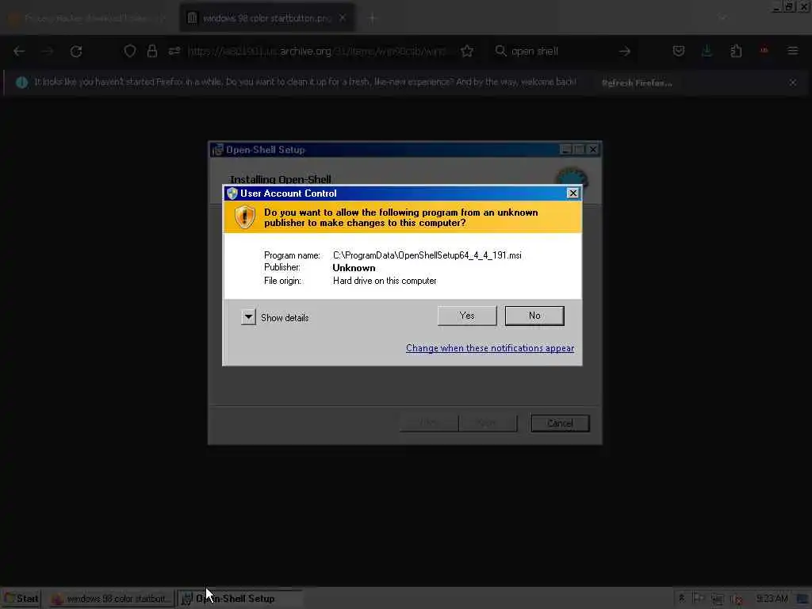Viewport: 812px width, 609px height.
Task: Close the windows 98 color startbutton tab
Action: coord(343,18)
